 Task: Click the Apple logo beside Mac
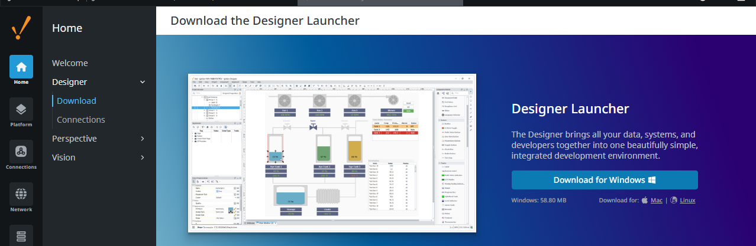click(644, 201)
